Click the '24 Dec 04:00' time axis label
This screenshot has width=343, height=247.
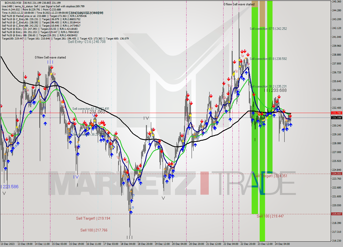coord(282,244)
